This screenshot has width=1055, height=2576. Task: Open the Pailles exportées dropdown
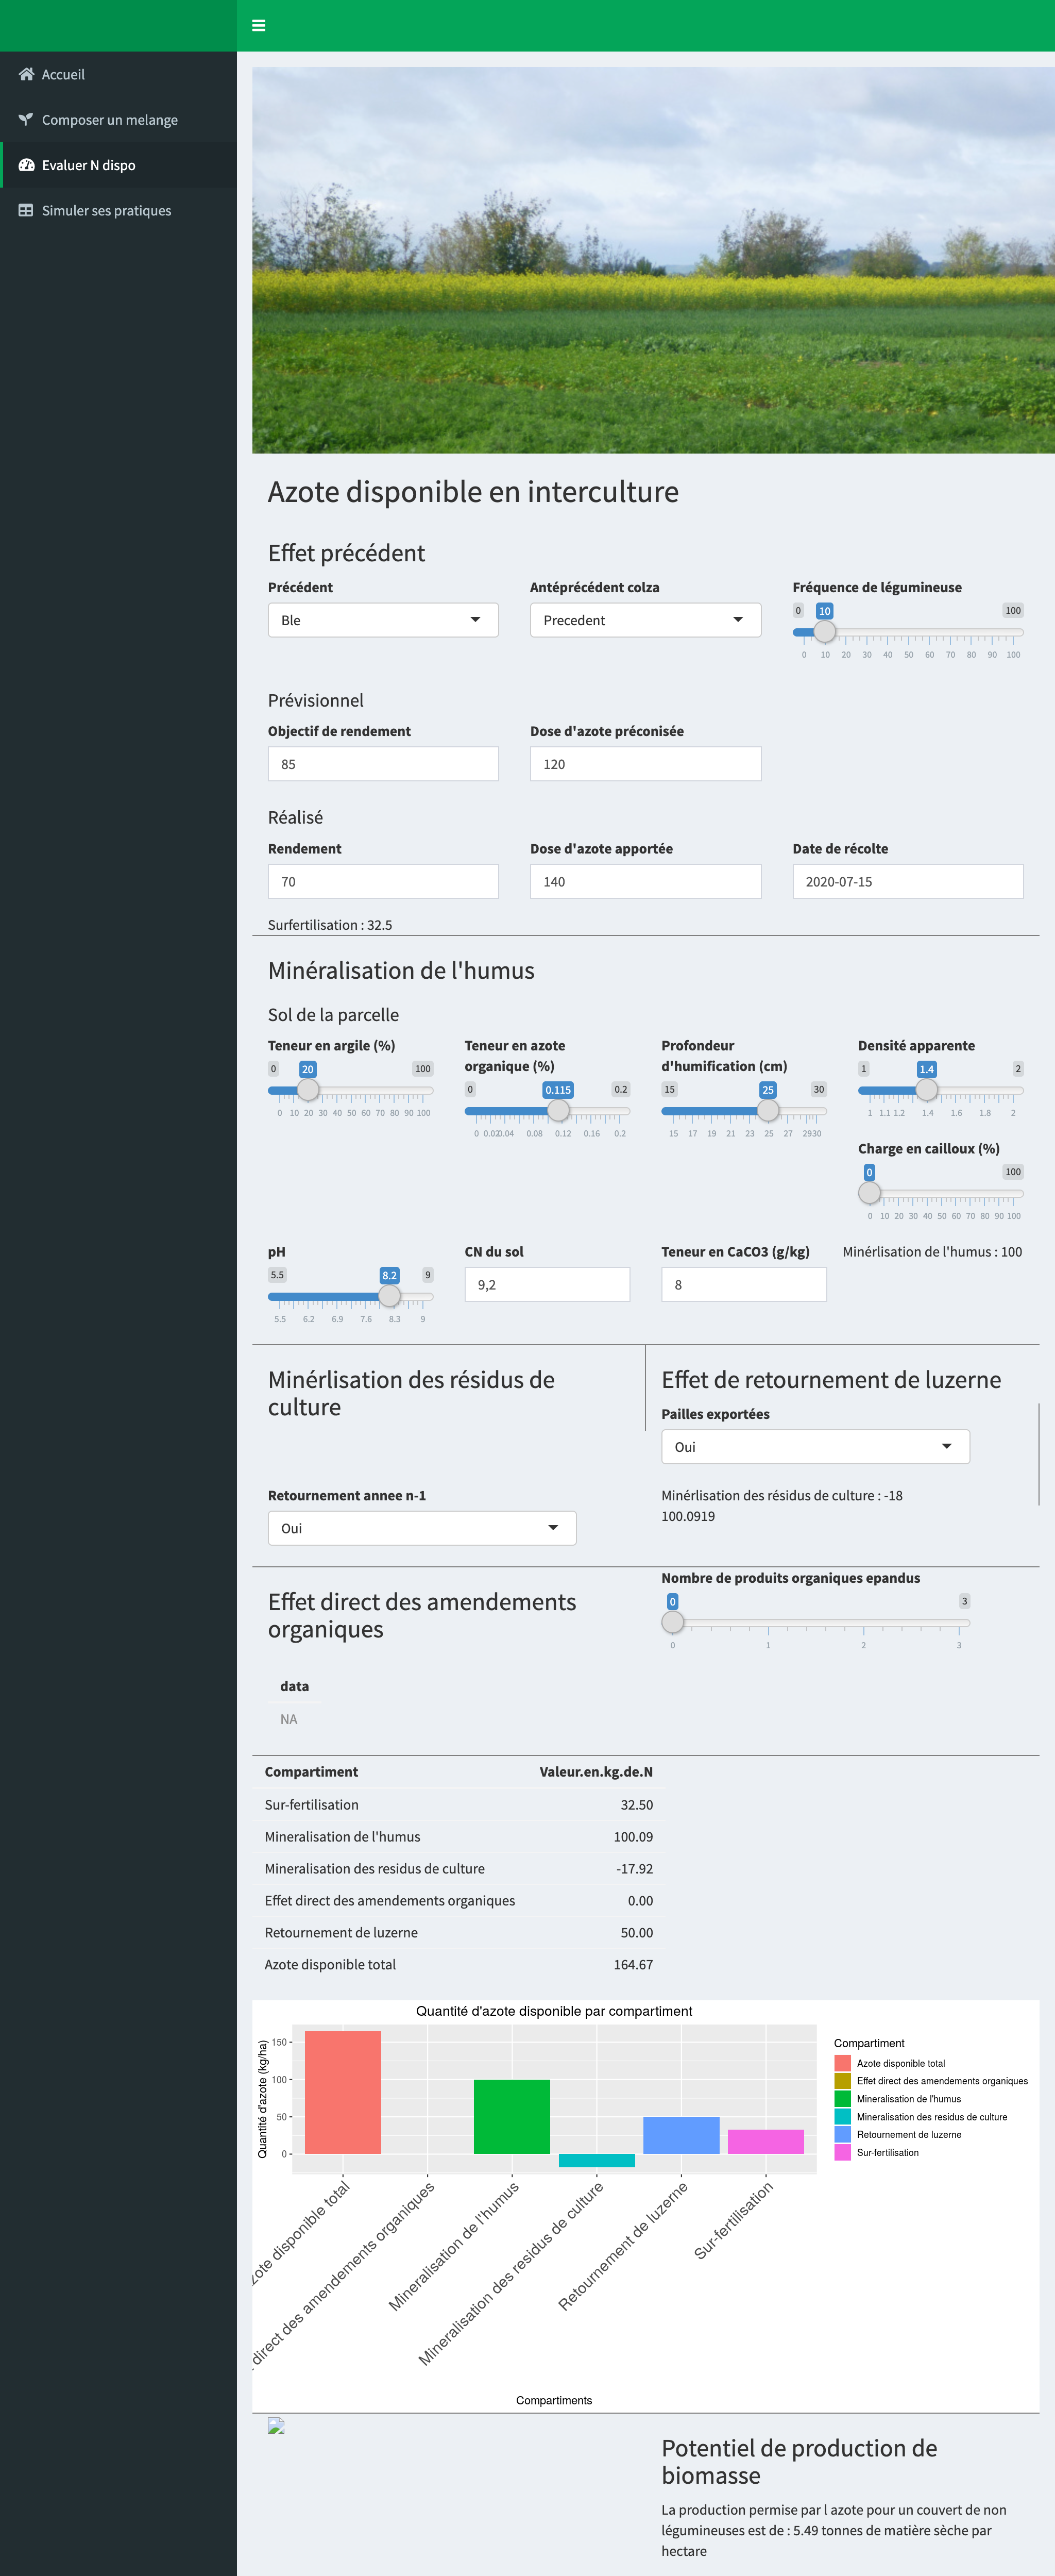pos(814,1446)
